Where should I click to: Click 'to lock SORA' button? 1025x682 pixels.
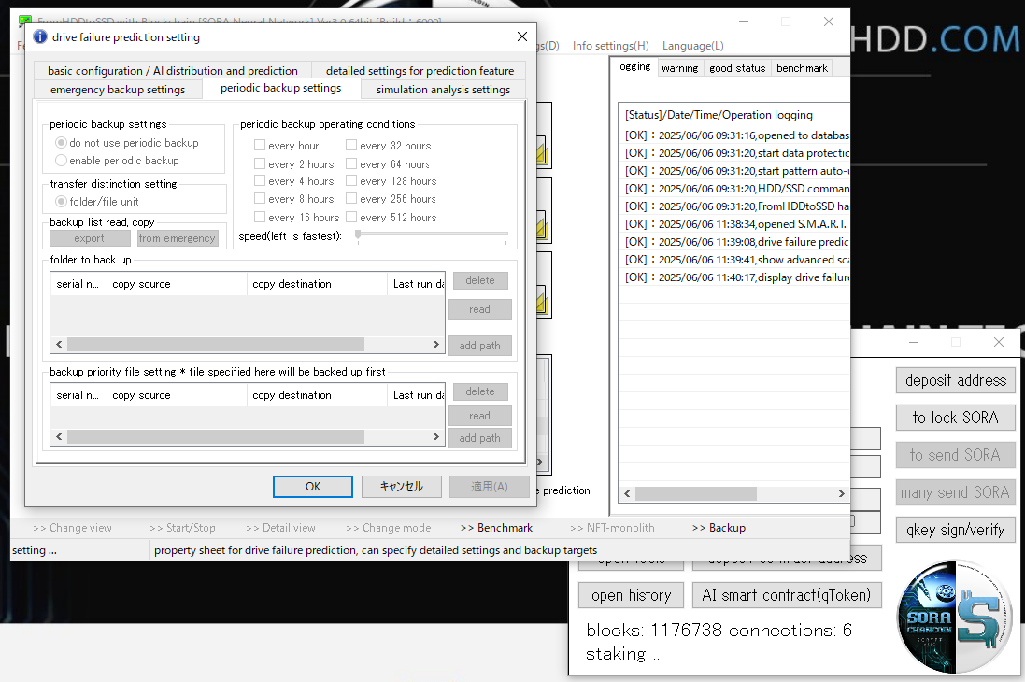[956, 418]
